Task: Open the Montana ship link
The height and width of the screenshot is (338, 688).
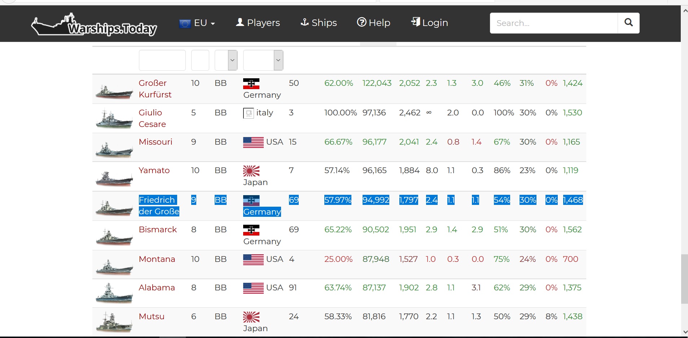Action: click(157, 259)
